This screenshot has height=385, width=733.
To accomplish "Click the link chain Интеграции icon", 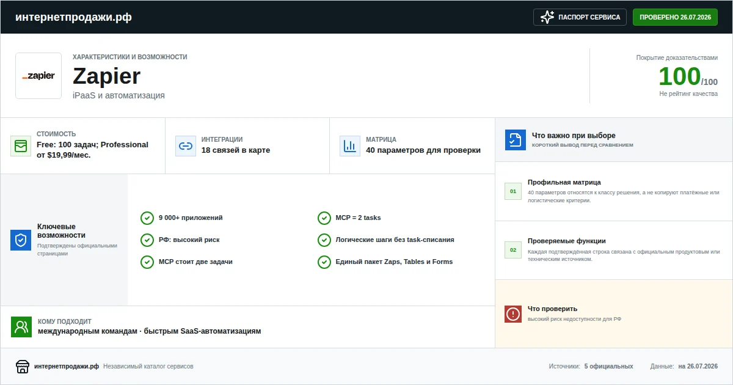I will [186, 146].
